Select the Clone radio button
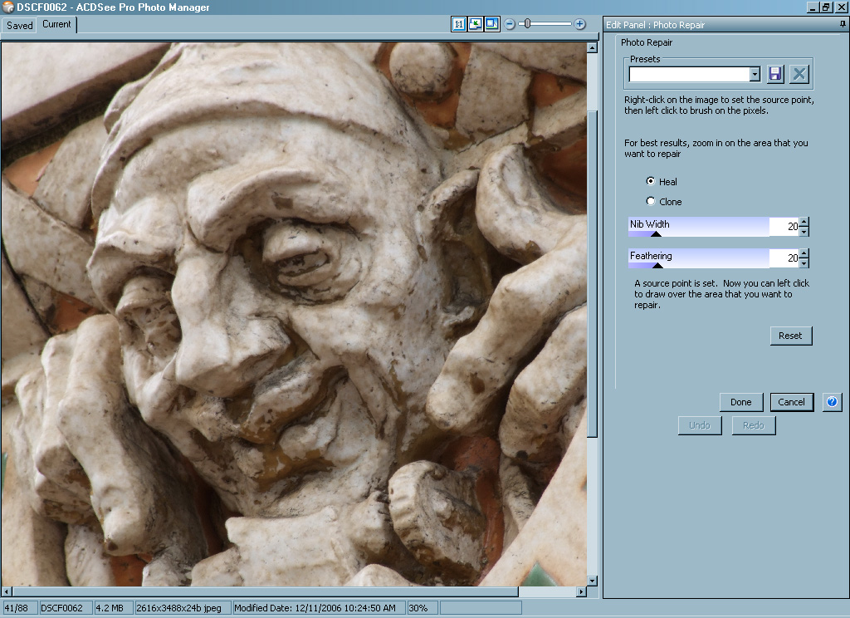Screen dimensions: 850x618 pos(651,201)
